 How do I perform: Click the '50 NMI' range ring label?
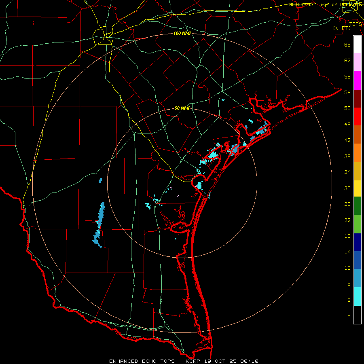182,108
